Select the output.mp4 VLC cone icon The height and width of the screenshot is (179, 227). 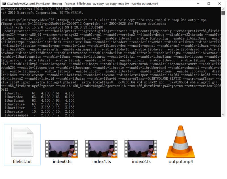(x=180, y=142)
